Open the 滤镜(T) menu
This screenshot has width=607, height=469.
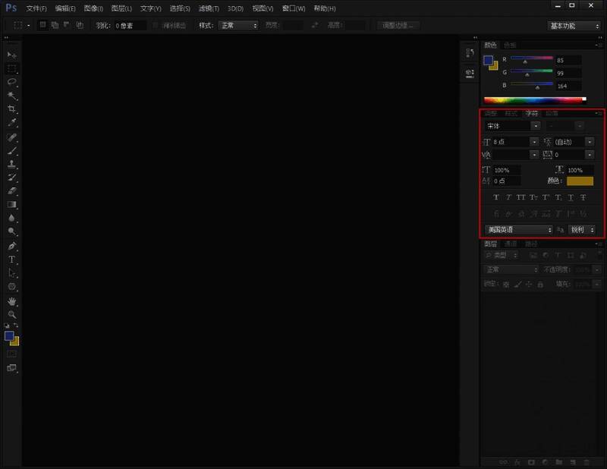209,8
